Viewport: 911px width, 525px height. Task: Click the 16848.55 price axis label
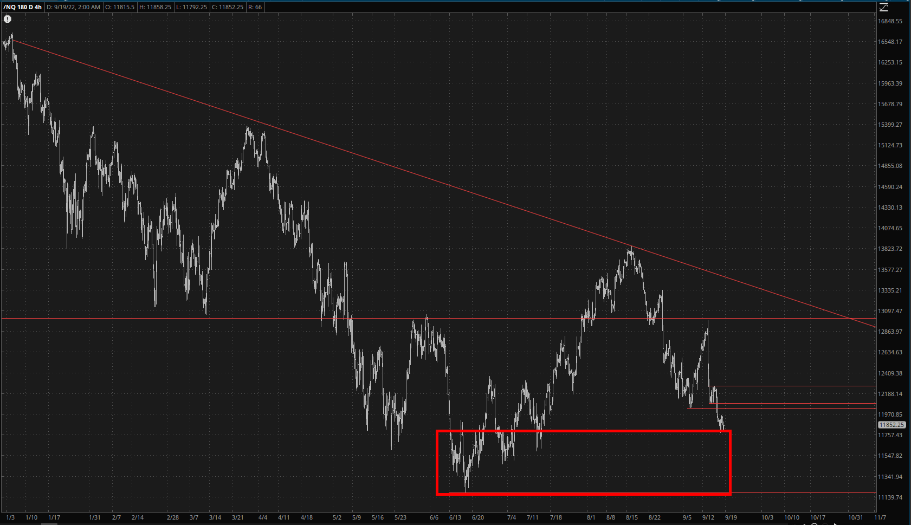click(x=890, y=21)
